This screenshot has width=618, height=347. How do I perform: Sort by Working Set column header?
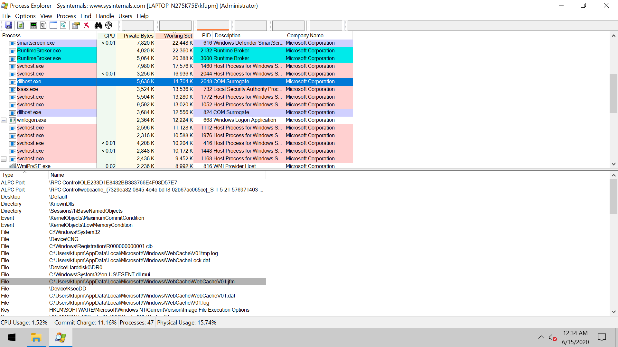174,35
